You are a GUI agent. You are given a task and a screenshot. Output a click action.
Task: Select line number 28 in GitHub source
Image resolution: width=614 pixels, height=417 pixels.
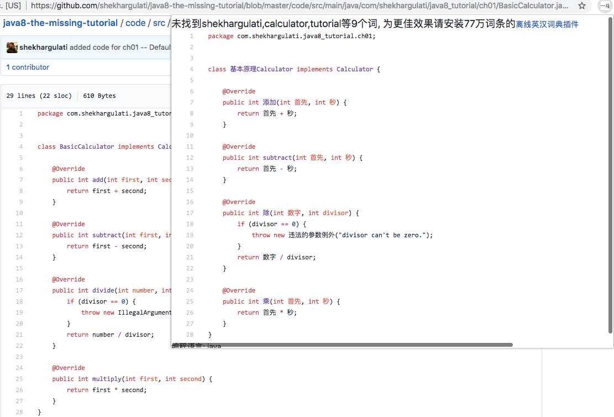(19, 412)
